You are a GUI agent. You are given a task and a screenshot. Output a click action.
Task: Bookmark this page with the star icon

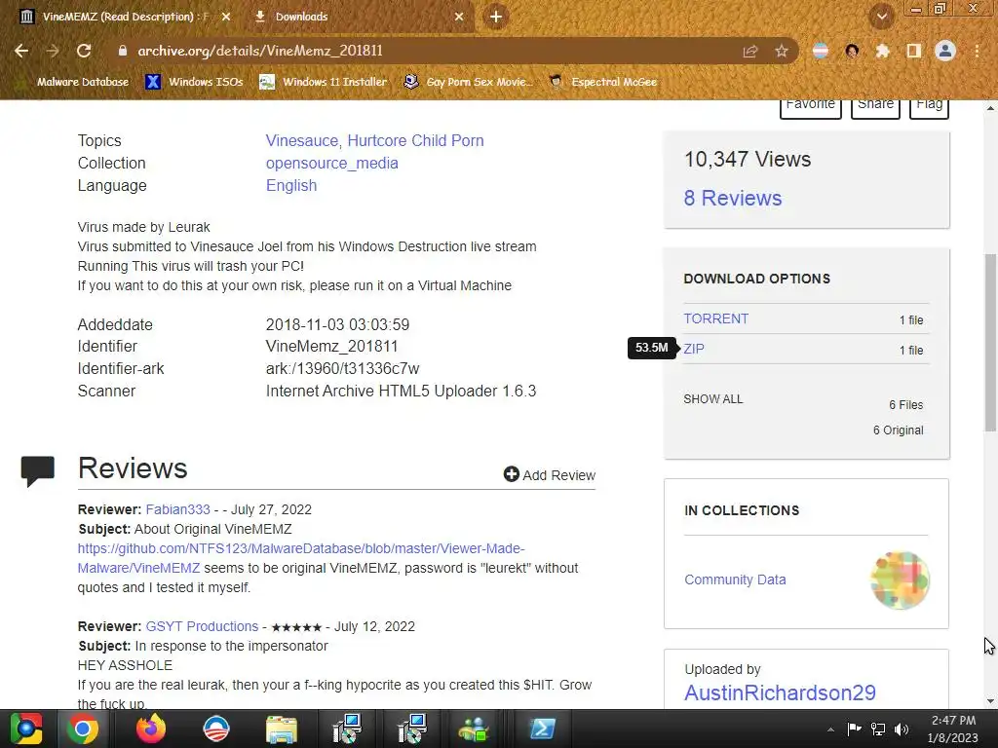782,51
